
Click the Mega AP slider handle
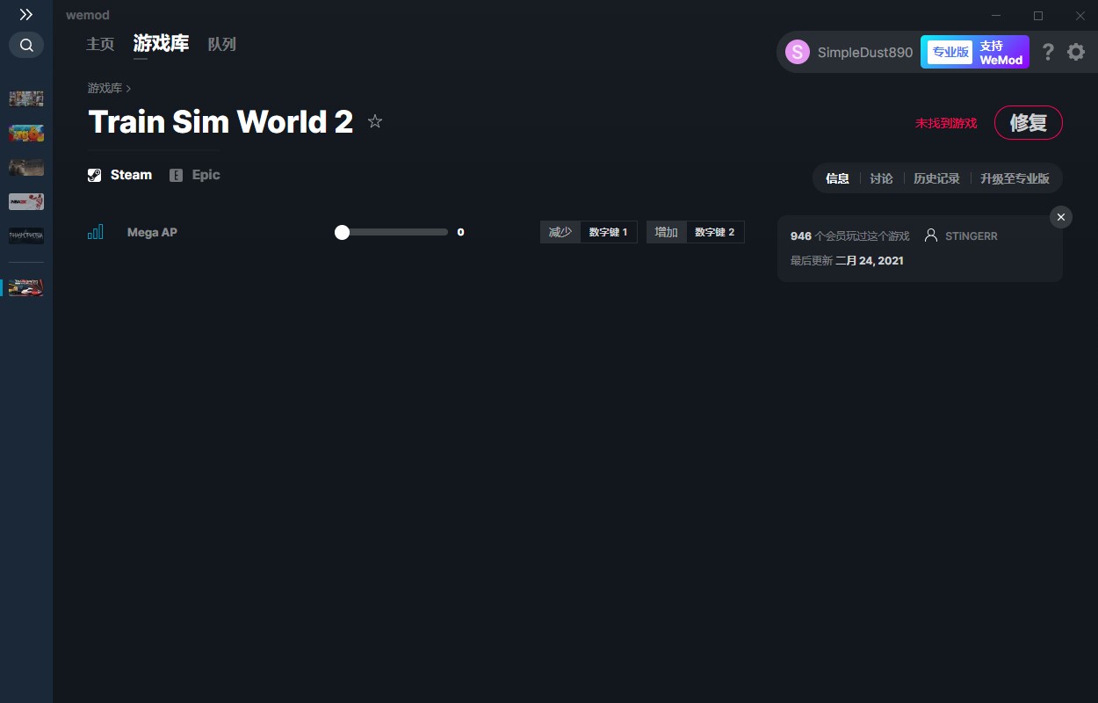[342, 232]
